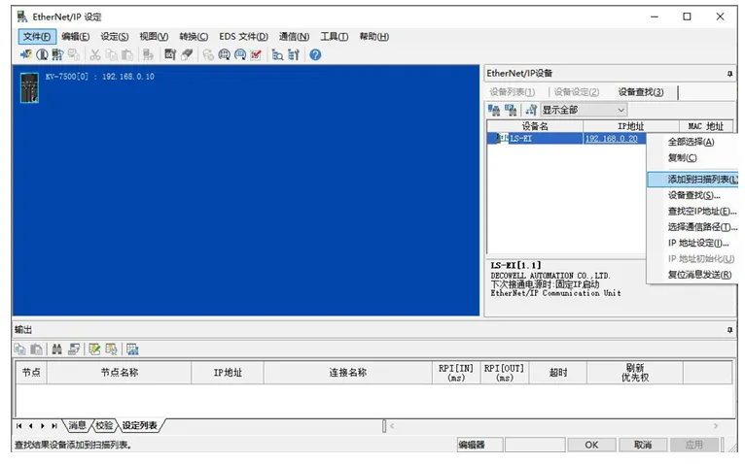
Task: Choose 添加到扫描列表 from context menu
Action: [x=702, y=180]
